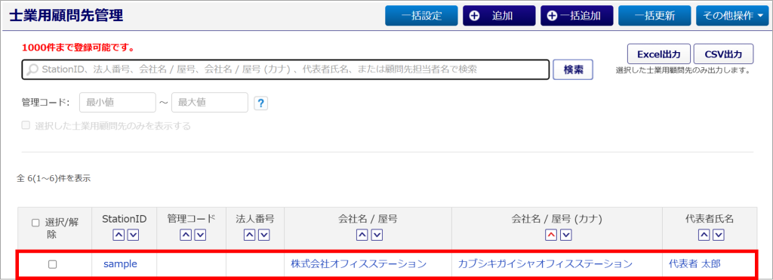Focus the StationID search field
773x280 pixels.
coord(285,69)
